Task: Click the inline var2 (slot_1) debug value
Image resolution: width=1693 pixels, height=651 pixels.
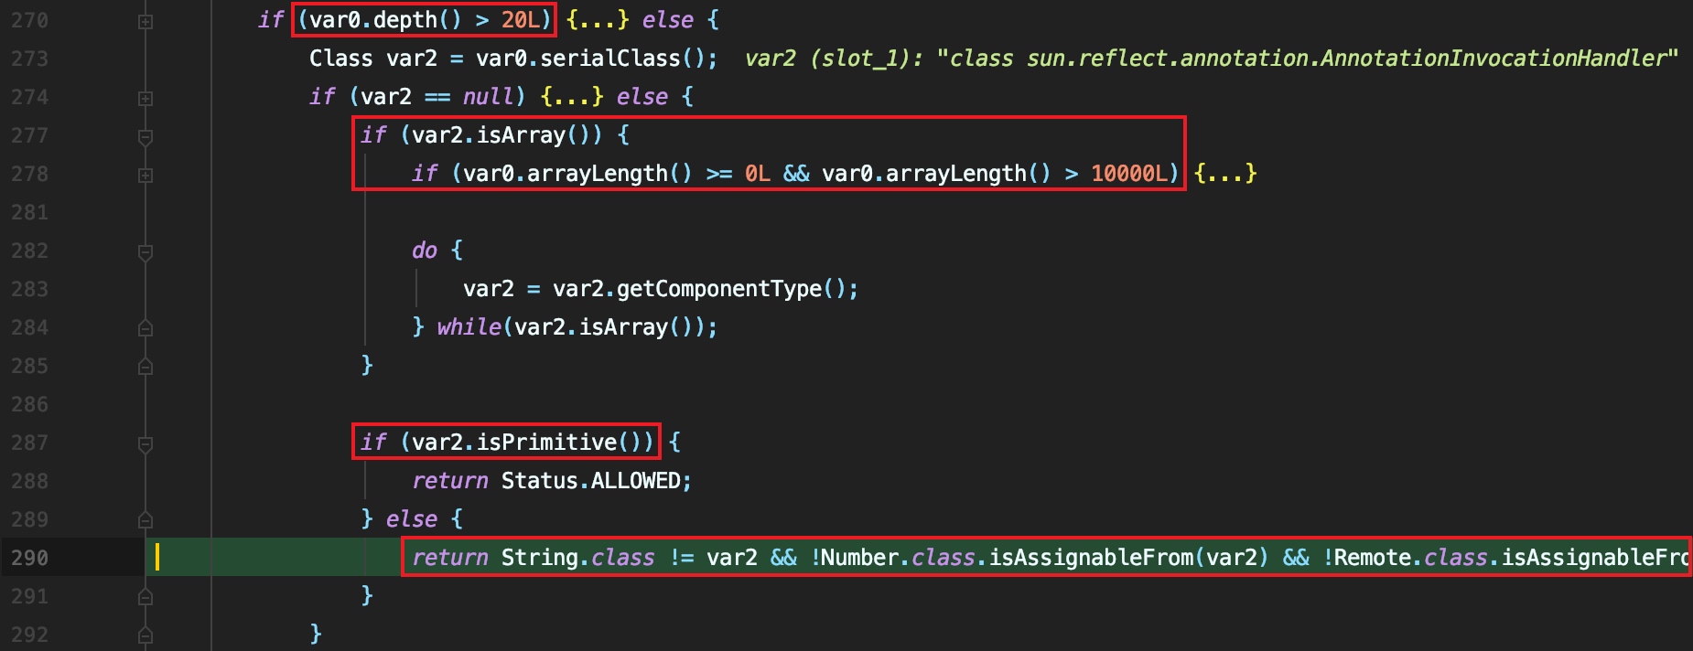Action: coord(1212,59)
